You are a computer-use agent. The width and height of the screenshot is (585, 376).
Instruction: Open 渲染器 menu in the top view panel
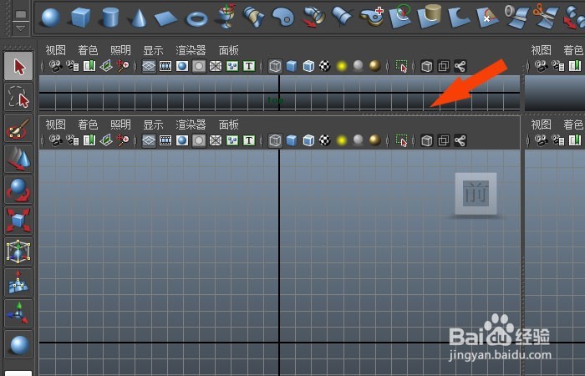coord(191,50)
